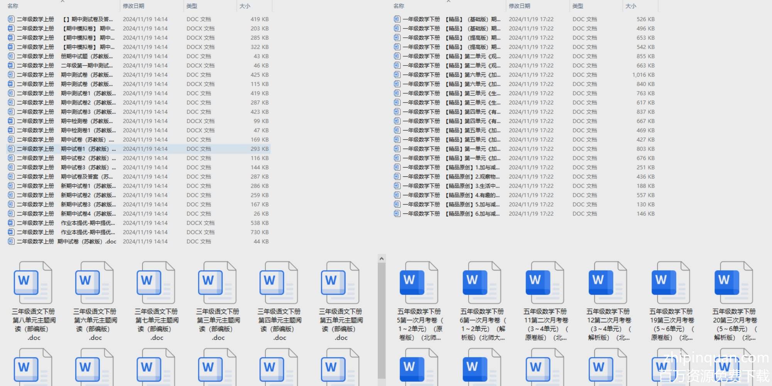Sort 一年级数学下册 list by 类型 column header

[578, 6]
